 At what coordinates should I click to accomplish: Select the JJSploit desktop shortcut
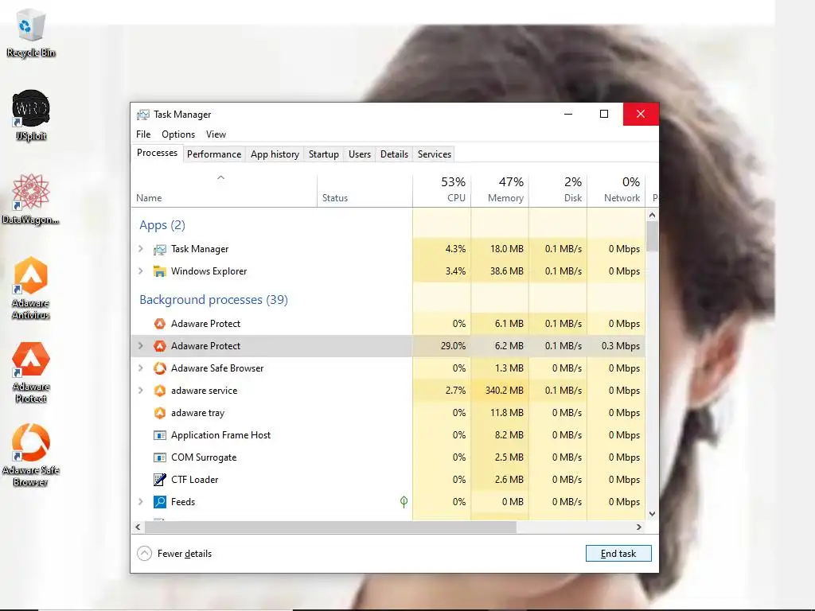[31, 115]
